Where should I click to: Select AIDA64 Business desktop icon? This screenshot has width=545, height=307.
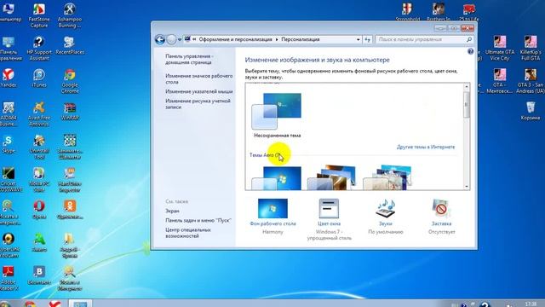[8, 113]
